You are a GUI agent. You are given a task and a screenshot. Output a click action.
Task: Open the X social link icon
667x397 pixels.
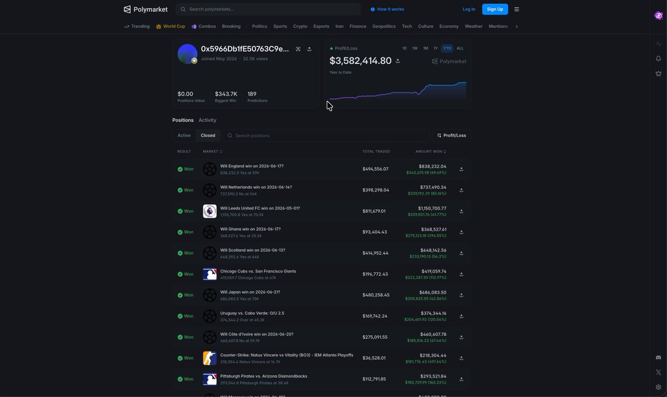point(659,373)
